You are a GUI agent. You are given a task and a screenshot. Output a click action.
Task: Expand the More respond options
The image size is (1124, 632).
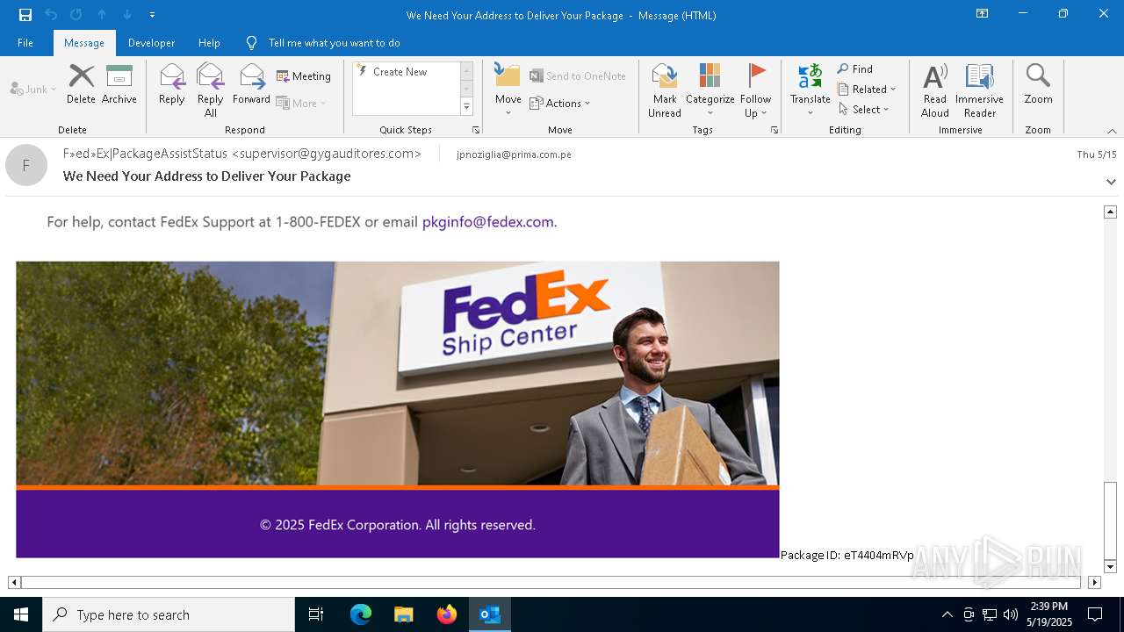[301, 103]
